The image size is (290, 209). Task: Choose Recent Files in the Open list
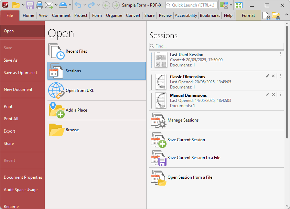click(x=76, y=51)
